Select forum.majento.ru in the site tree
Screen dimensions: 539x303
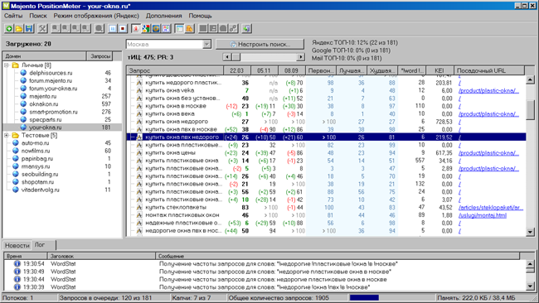(51, 80)
